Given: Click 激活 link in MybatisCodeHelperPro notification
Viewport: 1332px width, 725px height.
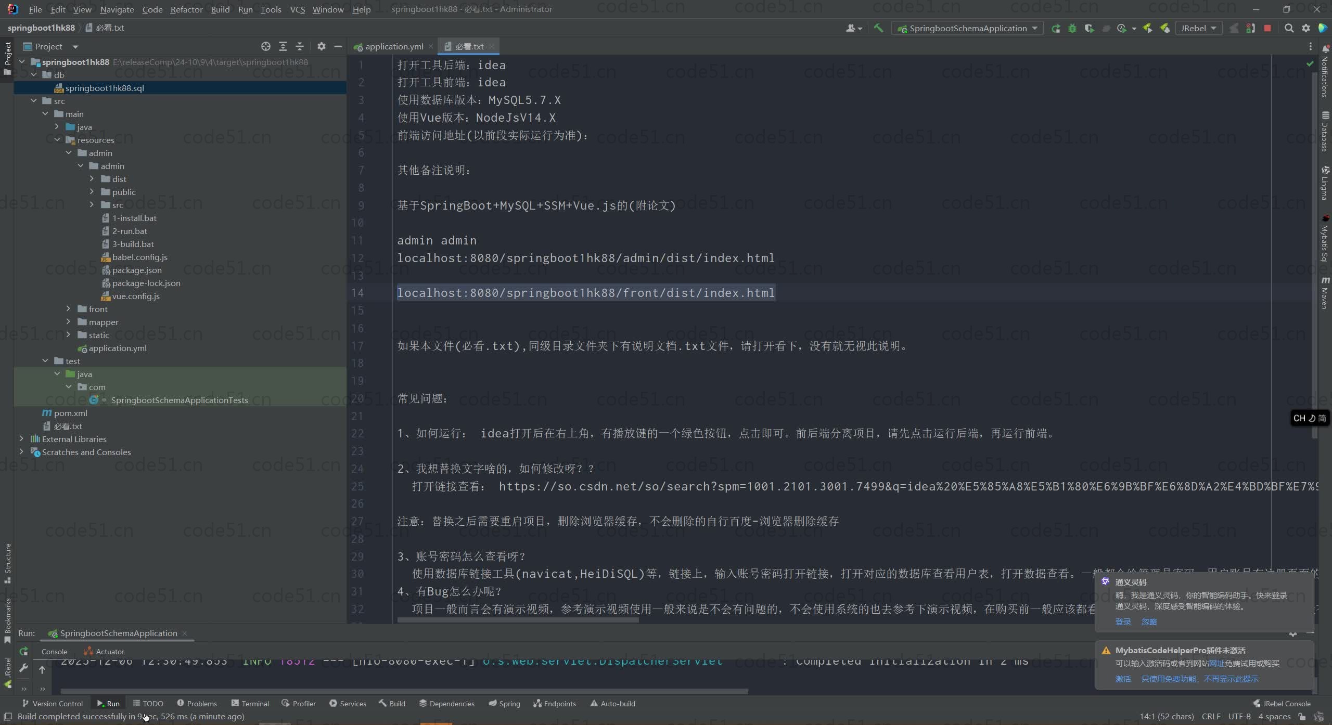Looking at the screenshot, I should tap(1123, 679).
